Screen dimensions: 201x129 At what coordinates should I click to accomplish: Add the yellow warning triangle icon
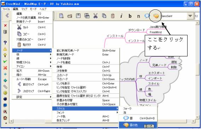(5, 49)
